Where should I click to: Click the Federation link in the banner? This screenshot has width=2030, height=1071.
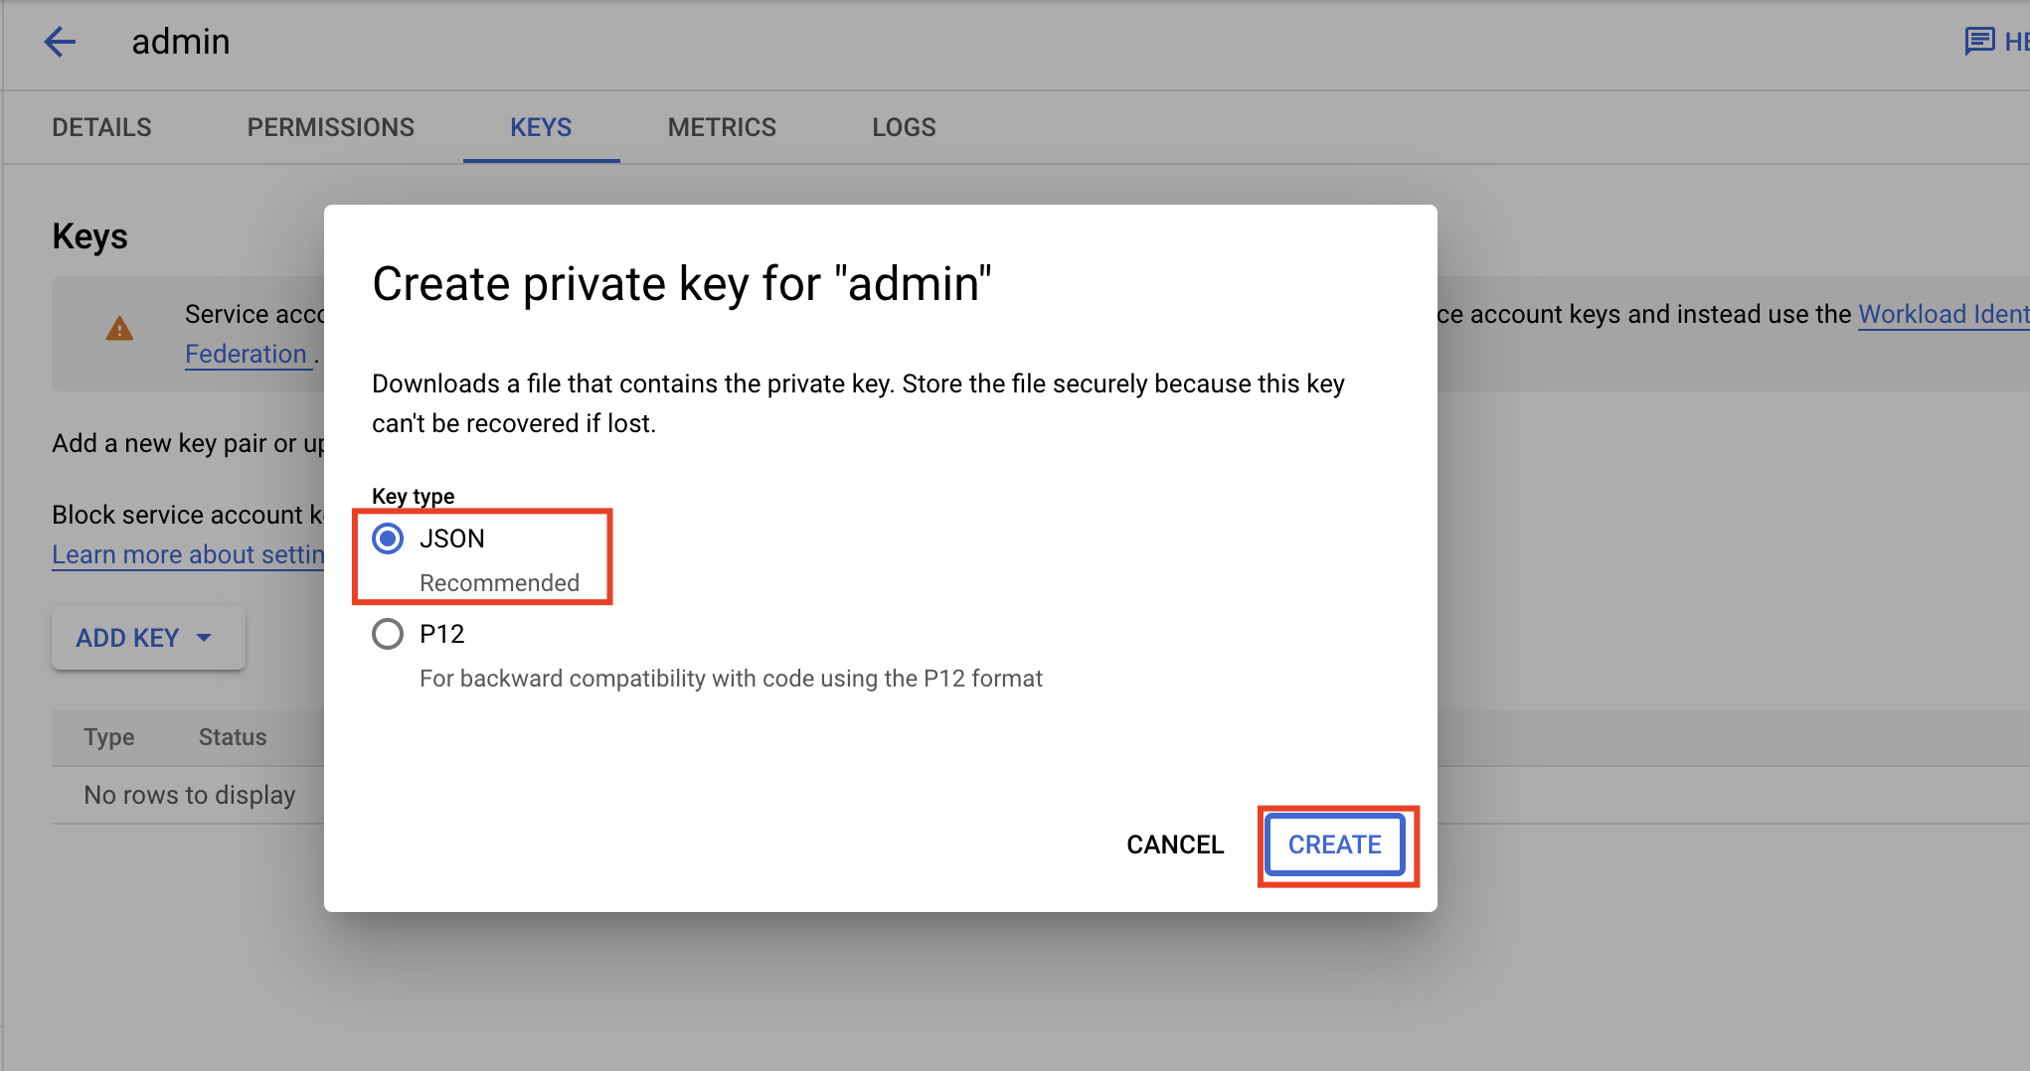click(248, 354)
